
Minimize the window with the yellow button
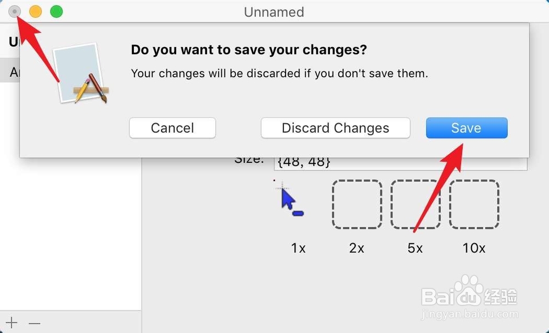point(35,12)
